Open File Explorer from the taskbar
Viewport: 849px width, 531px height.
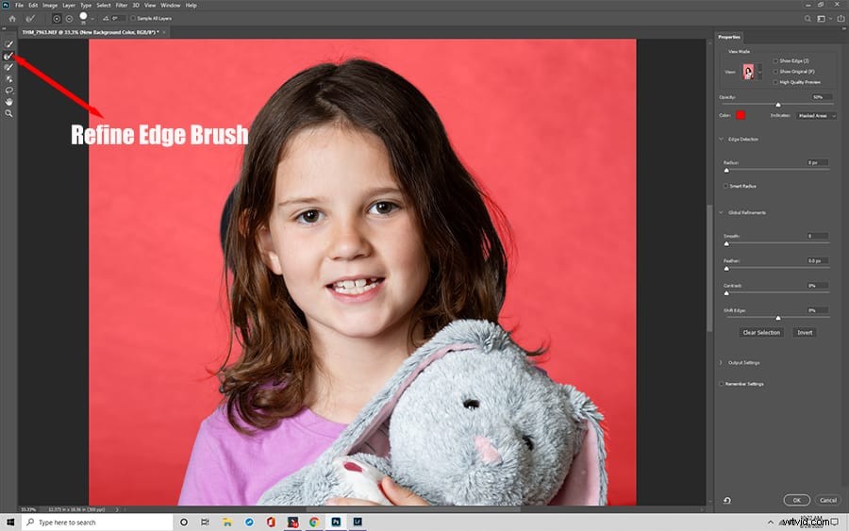226,523
